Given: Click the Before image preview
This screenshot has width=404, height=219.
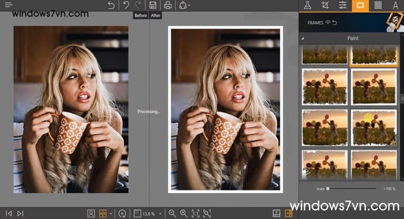Looking at the screenshot, I should (x=71, y=109).
